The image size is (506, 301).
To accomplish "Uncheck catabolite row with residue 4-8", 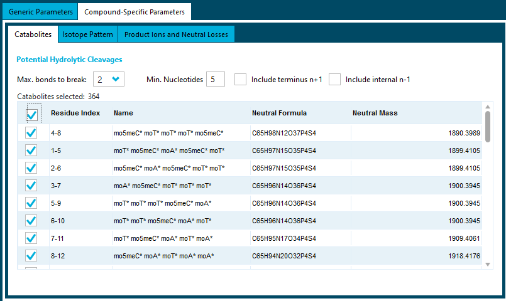I will pyautogui.click(x=31, y=133).
